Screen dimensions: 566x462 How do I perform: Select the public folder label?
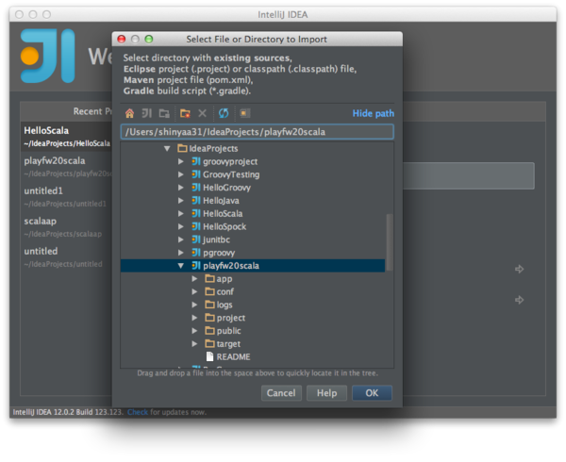(228, 331)
